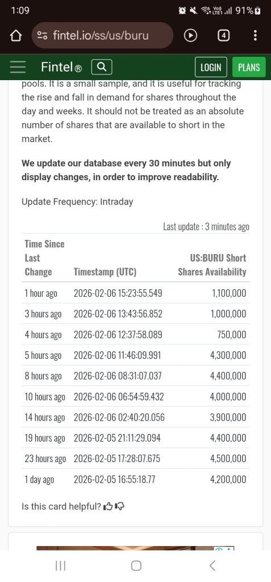Open the browser three-dot overflow menu
The image size is (271, 582).
click(255, 36)
